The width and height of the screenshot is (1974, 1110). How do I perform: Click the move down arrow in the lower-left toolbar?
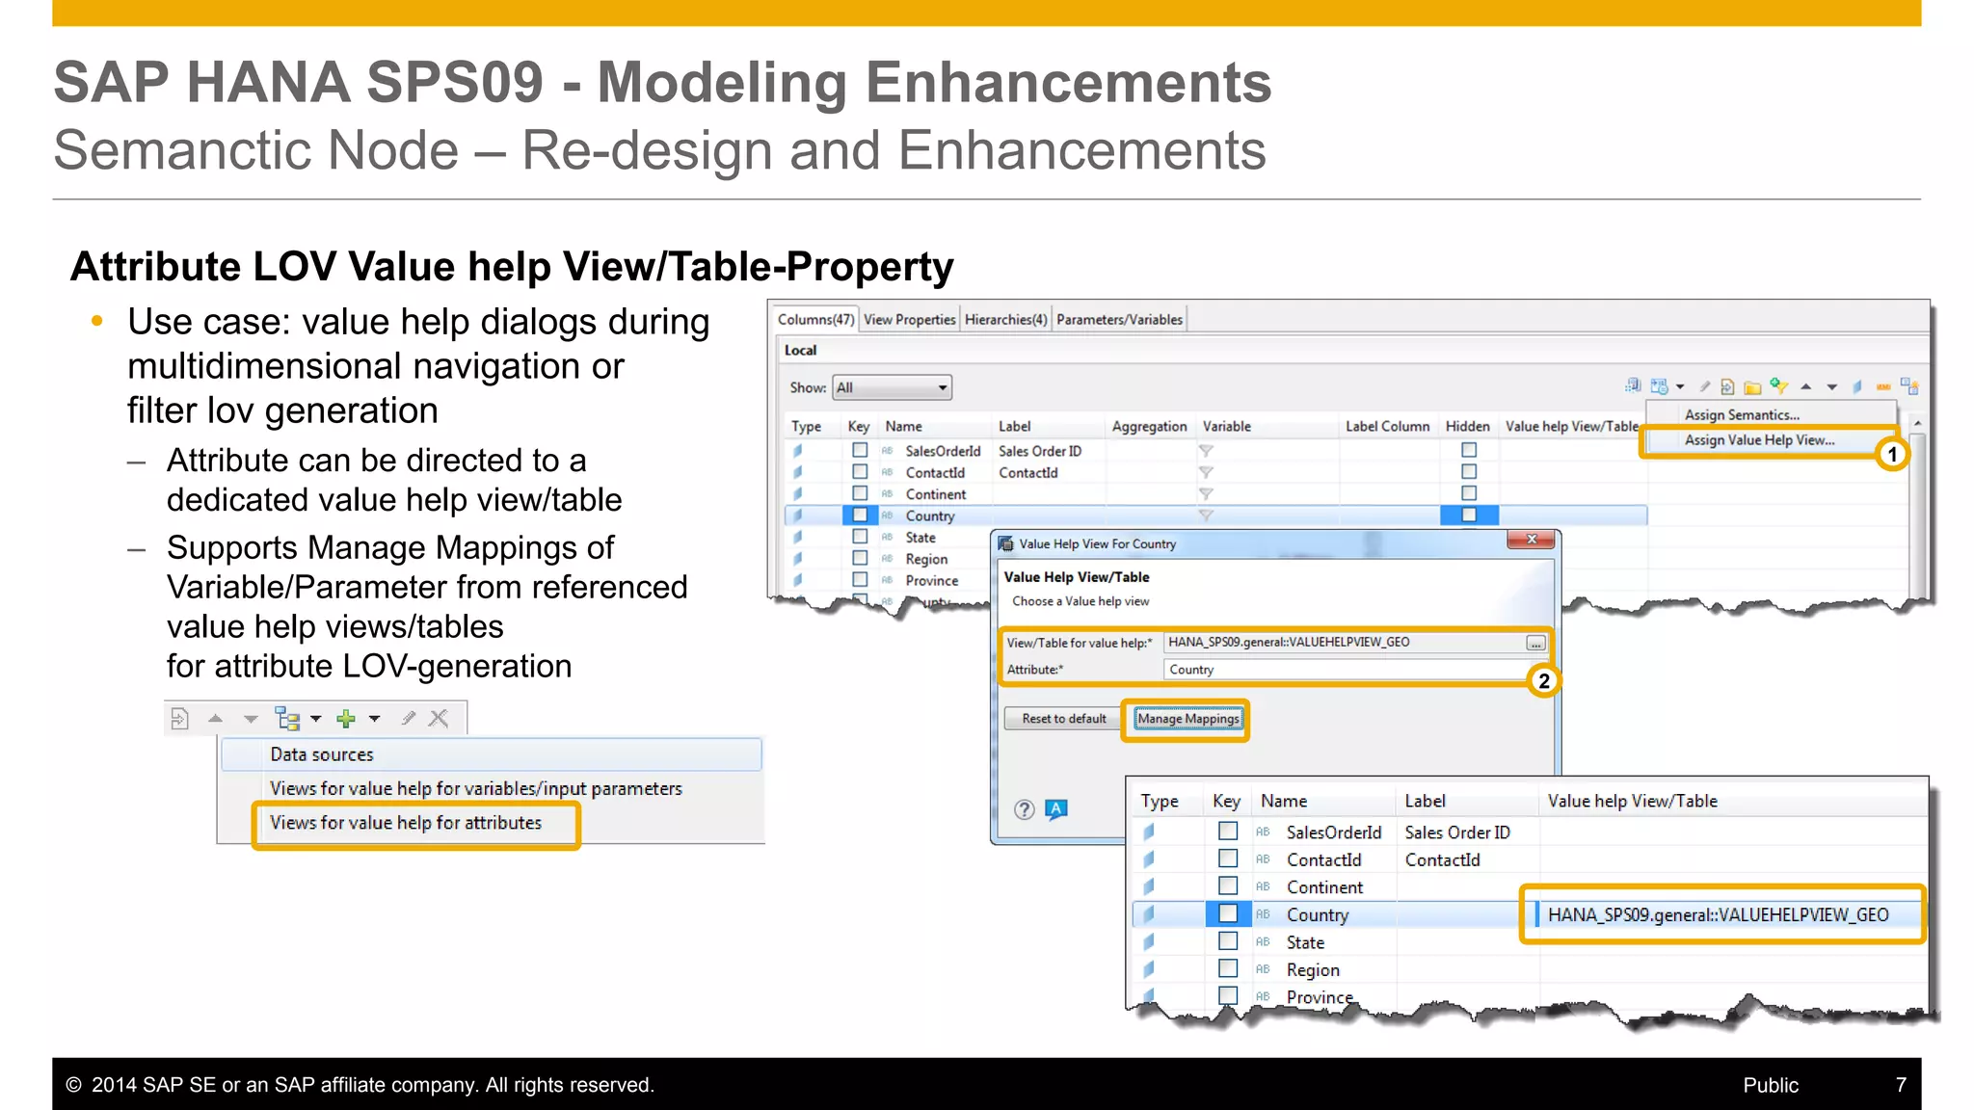251,719
